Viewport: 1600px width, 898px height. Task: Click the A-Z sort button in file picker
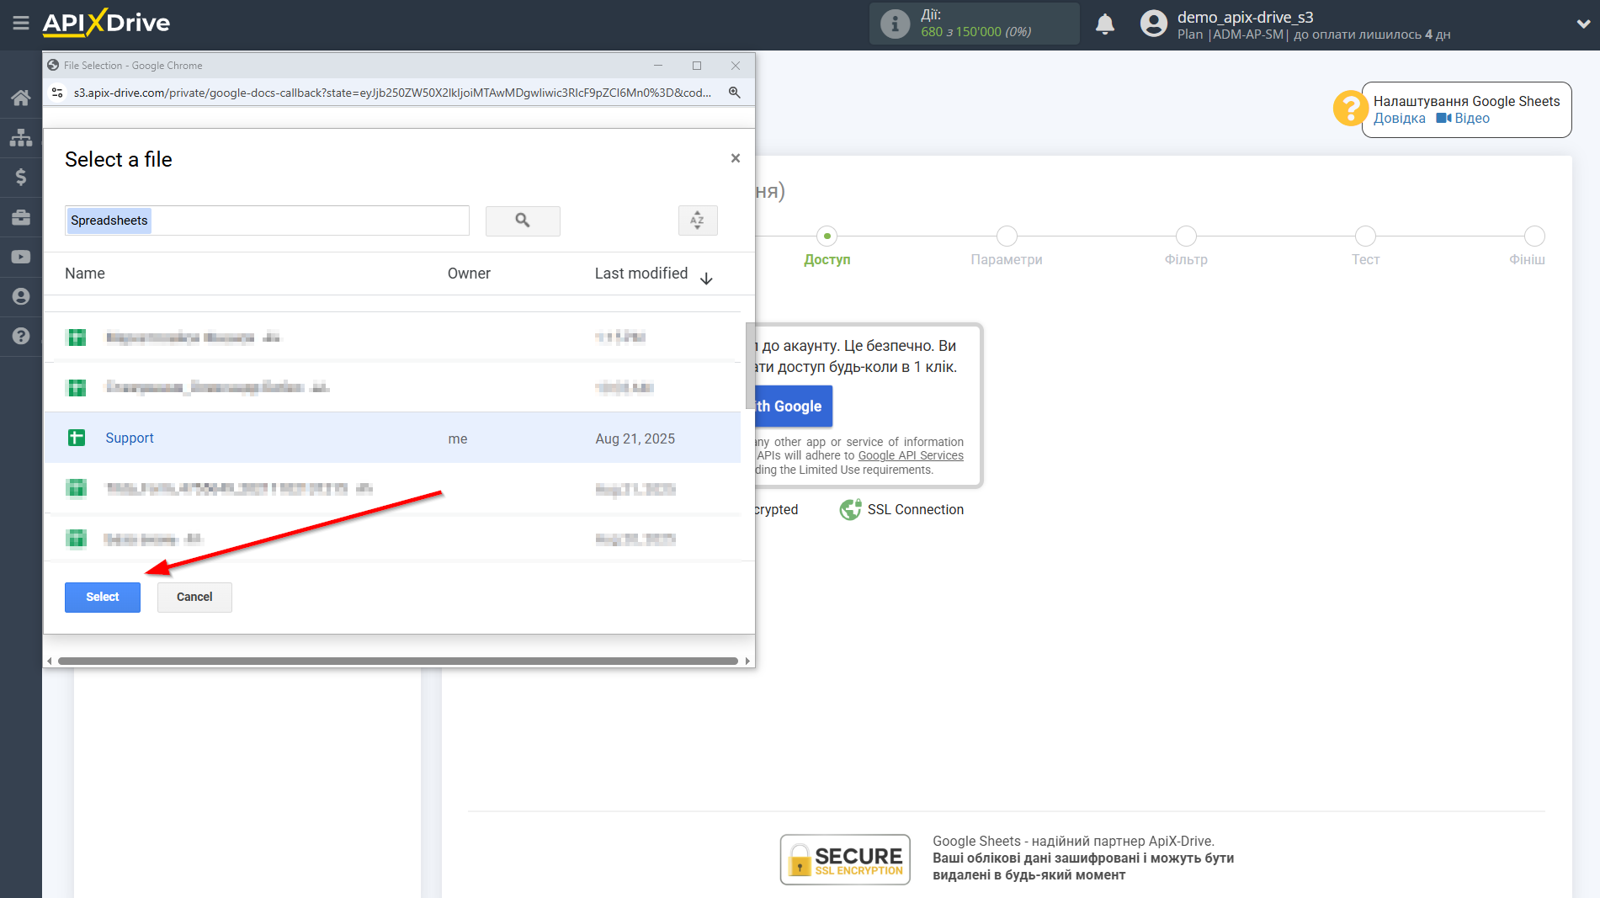[698, 221]
